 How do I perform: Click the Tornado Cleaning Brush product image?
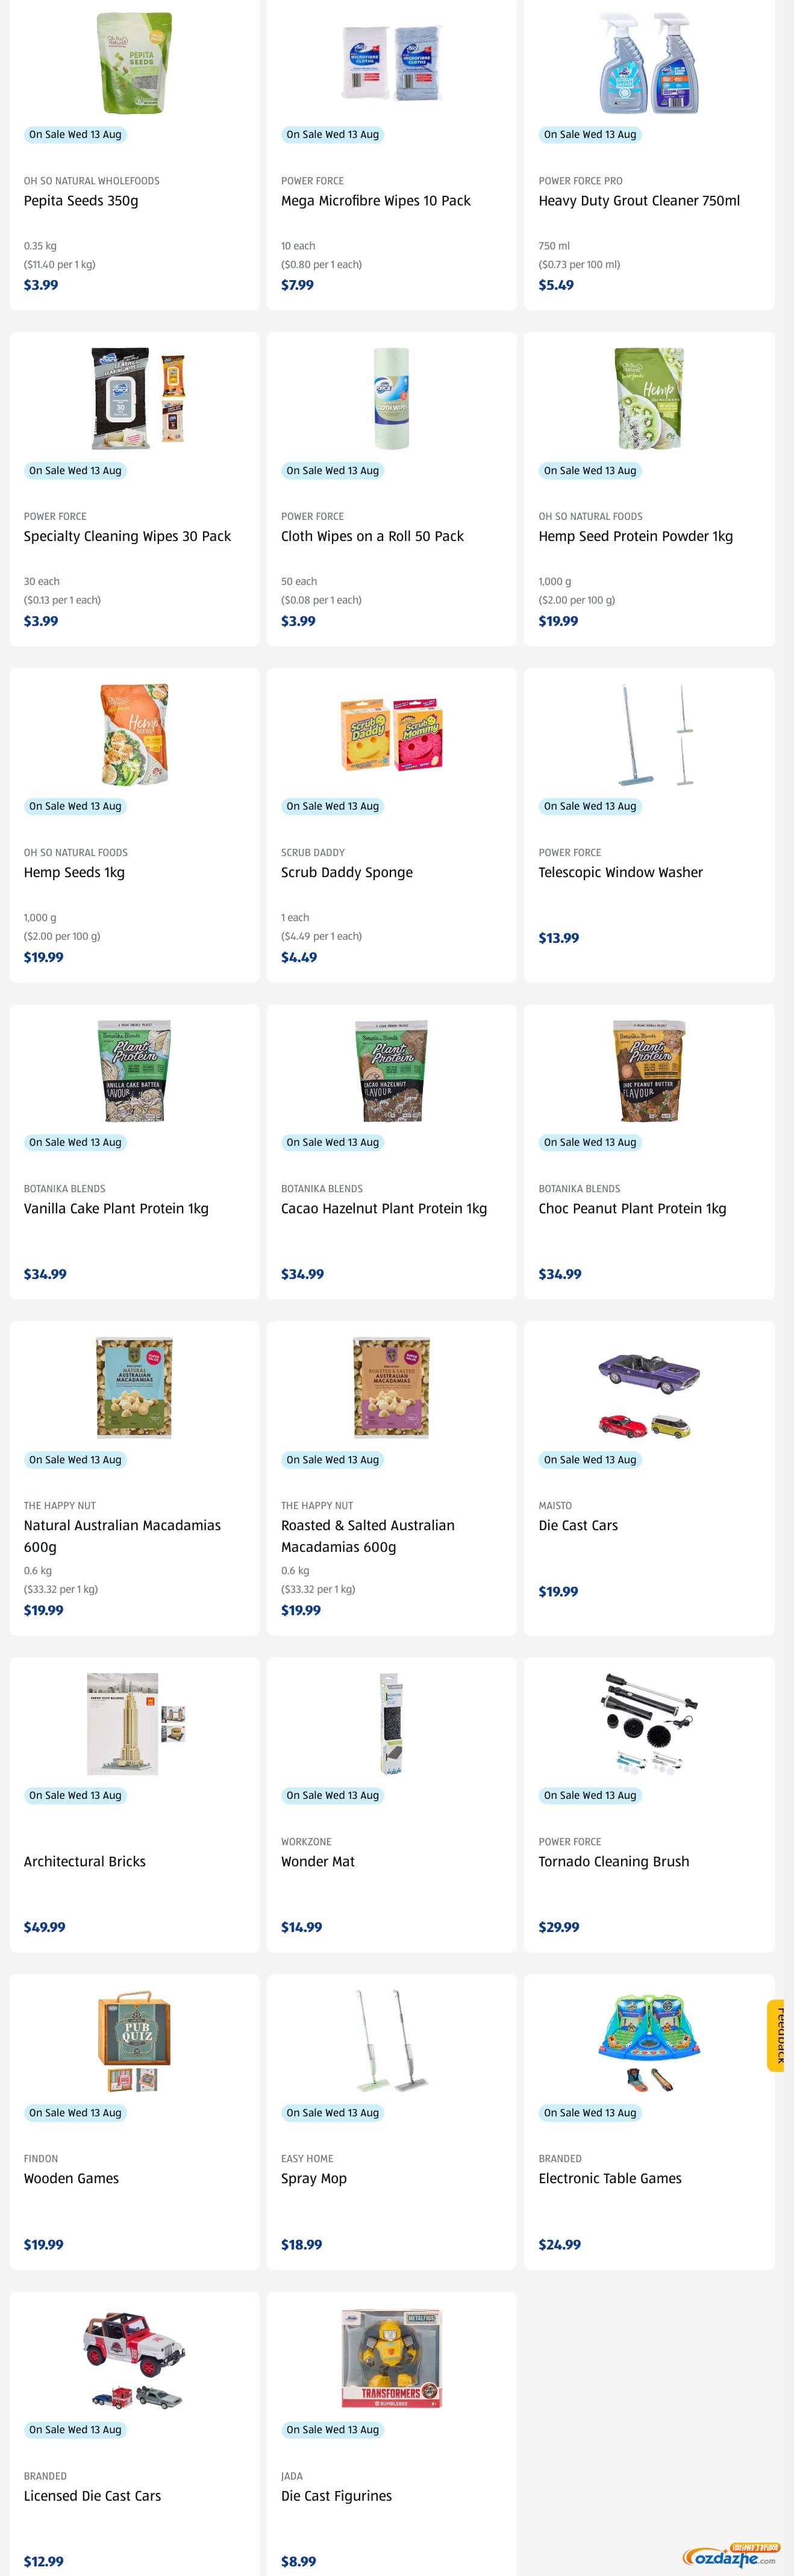(649, 1723)
